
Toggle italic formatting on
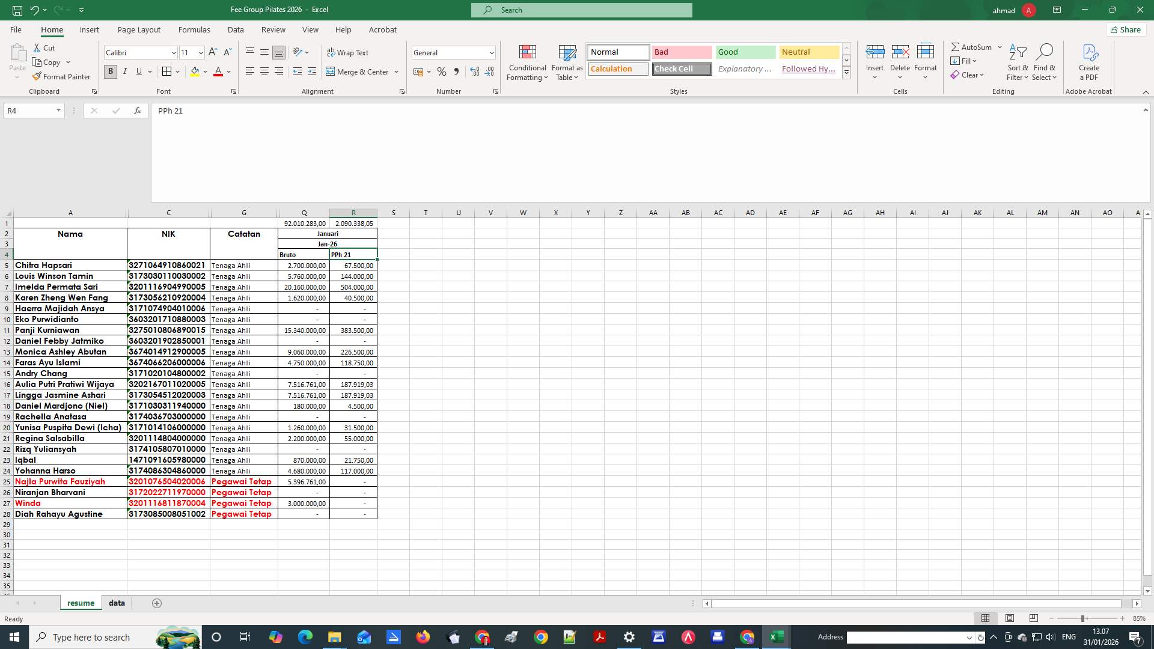(124, 72)
